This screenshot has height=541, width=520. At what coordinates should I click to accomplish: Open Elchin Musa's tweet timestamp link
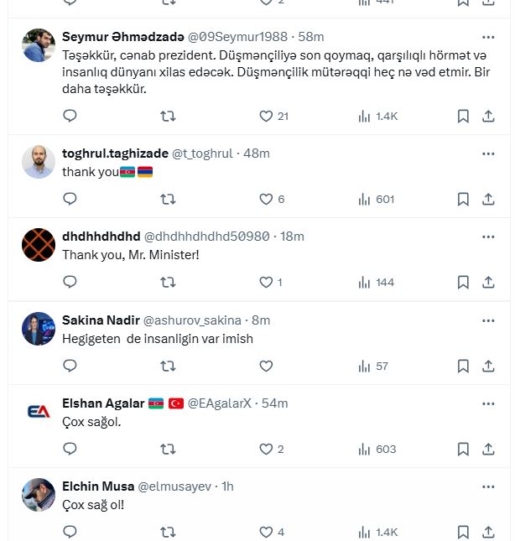pos(228,486)
